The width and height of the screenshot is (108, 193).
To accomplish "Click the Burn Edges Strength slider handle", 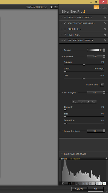I will [x=65, y=110].
